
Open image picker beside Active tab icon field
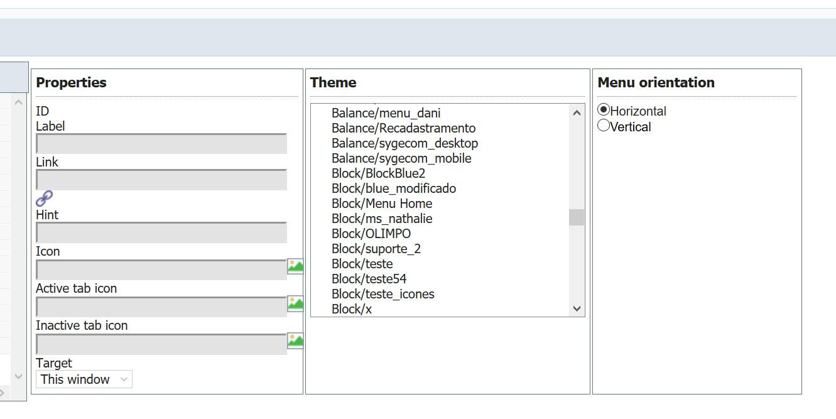click(295, 303)
